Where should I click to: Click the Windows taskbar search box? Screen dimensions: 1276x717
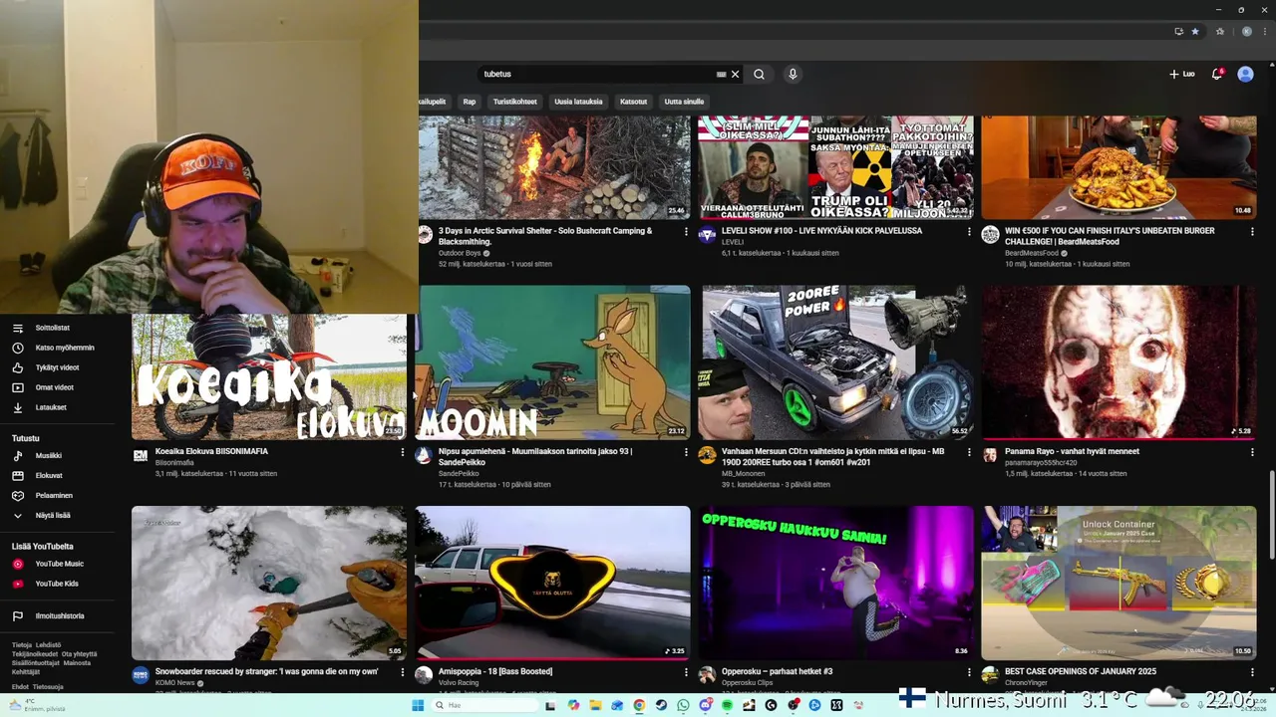[x=483, y=705]
